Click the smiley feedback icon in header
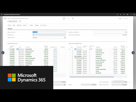The width and height of the screenshot is (136, 102). [121, 14]
